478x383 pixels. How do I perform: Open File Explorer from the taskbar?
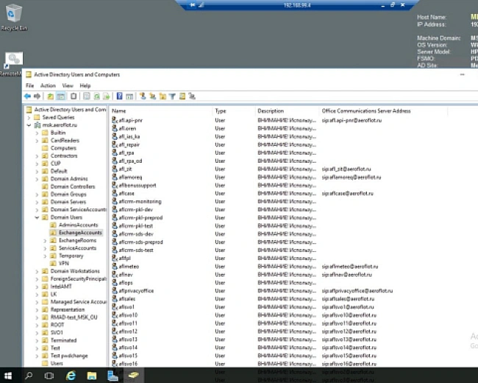click(92, 376)
